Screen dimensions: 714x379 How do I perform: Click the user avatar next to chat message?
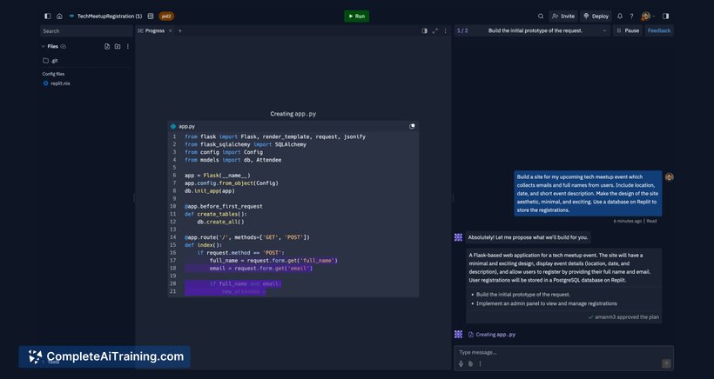pyautogui.click(x=669, y=176)
